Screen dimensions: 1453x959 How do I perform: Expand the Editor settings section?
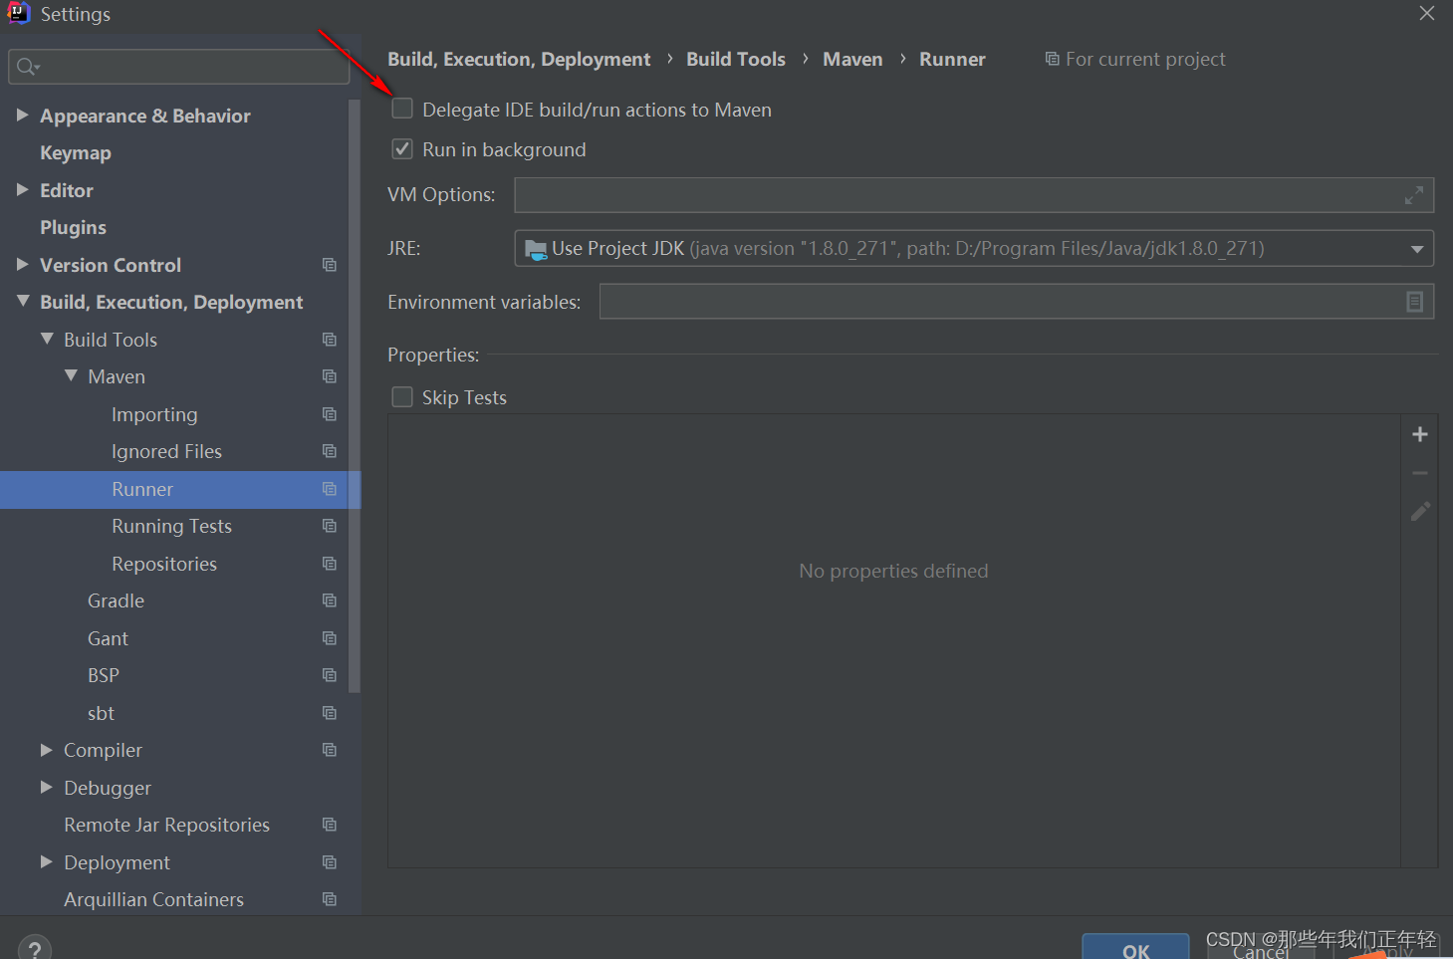tap(22, 190)
